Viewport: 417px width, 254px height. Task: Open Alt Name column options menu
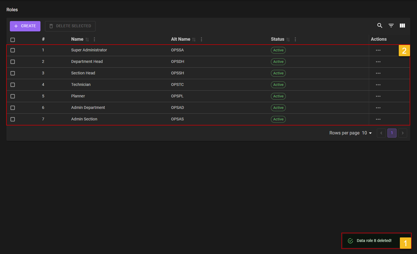click(x=201, y=40)
